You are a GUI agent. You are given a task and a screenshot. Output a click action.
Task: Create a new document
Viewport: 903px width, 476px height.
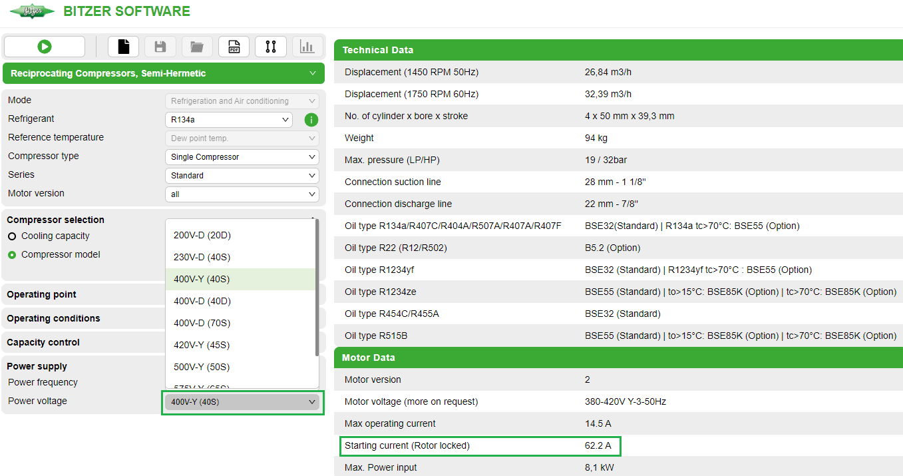click(123, 47)
